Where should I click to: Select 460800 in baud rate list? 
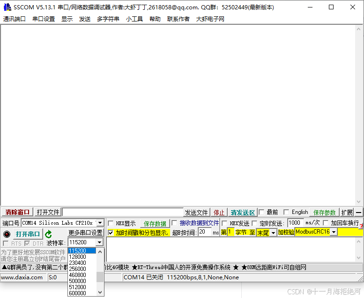point(82,275)
